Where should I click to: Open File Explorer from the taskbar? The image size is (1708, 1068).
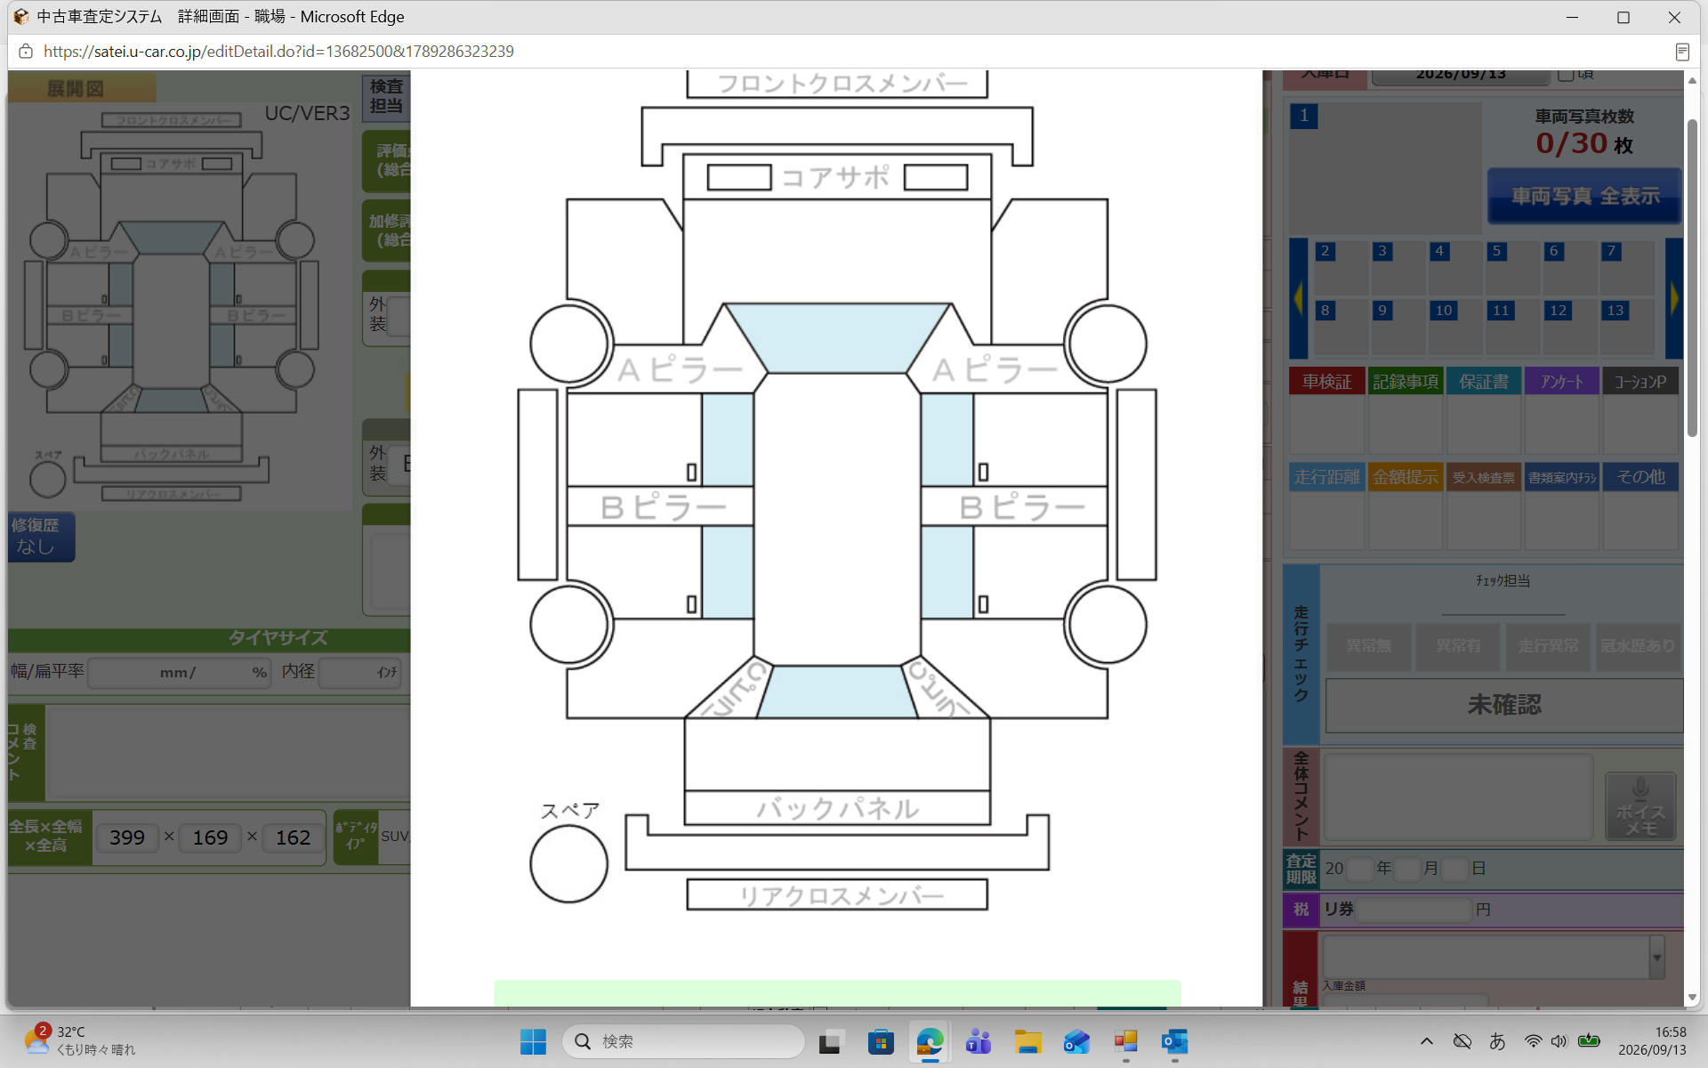[x=1027, y=1041]
